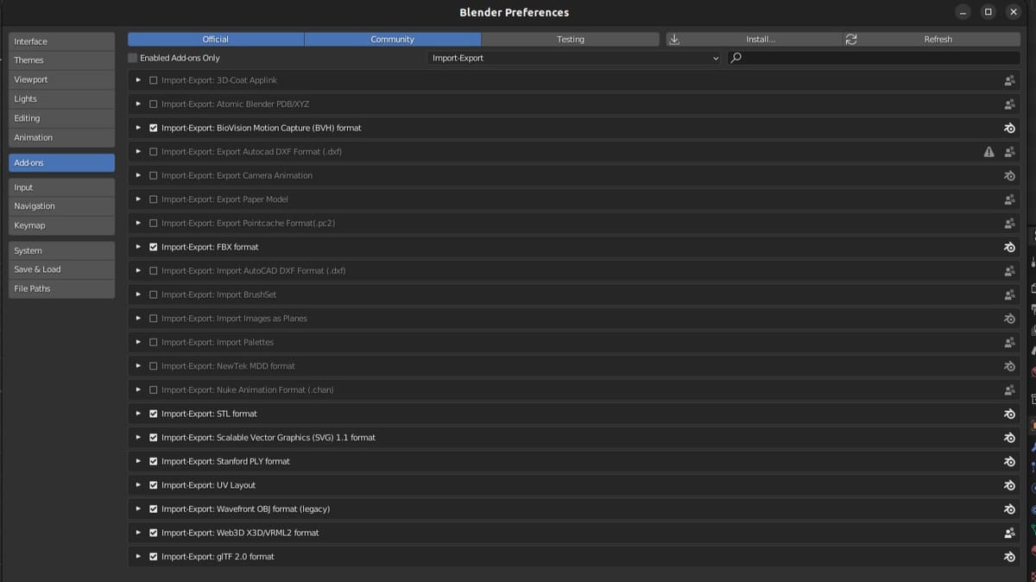Click Blender logo icon on SVG 1.1 format row
1036x582 pixels.
(1009, 438)
